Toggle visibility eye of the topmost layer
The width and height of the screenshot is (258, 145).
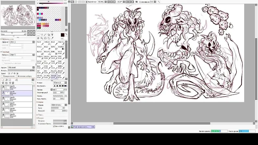[3, 87]
